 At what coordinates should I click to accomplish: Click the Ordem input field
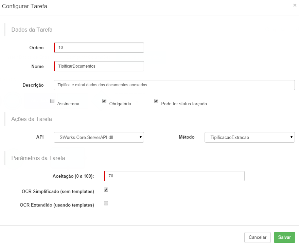click(99, 48)
